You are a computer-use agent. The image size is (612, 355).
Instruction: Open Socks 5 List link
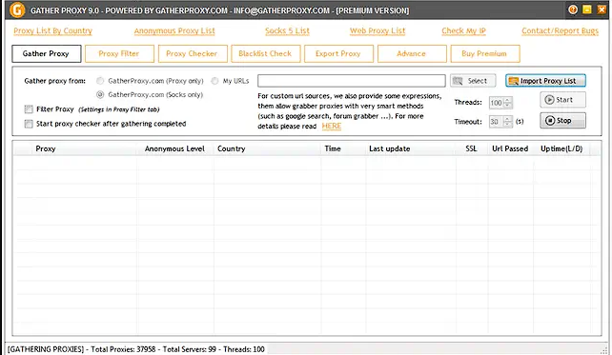[287, 30]
